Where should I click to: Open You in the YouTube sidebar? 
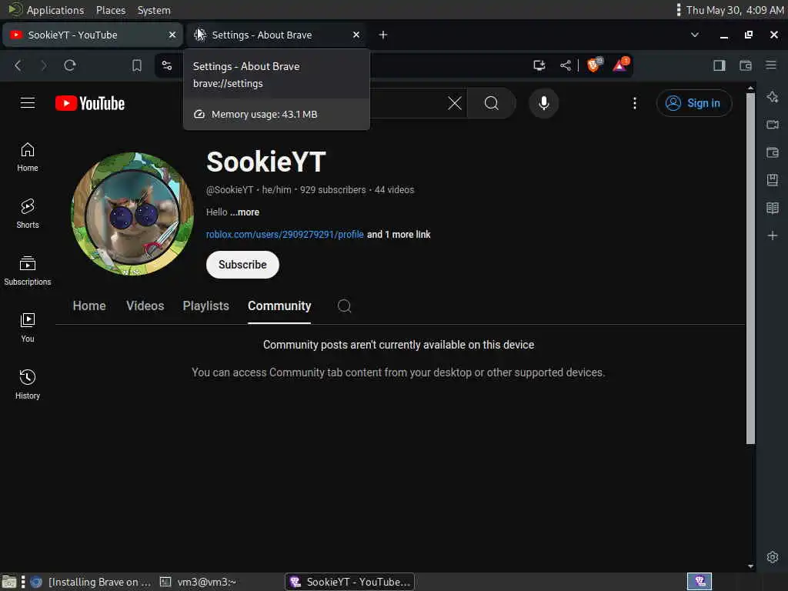pos(28,328)
